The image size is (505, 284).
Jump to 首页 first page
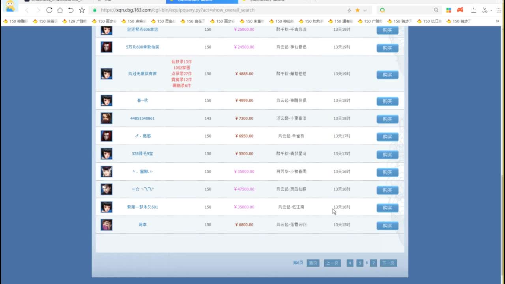313,263
